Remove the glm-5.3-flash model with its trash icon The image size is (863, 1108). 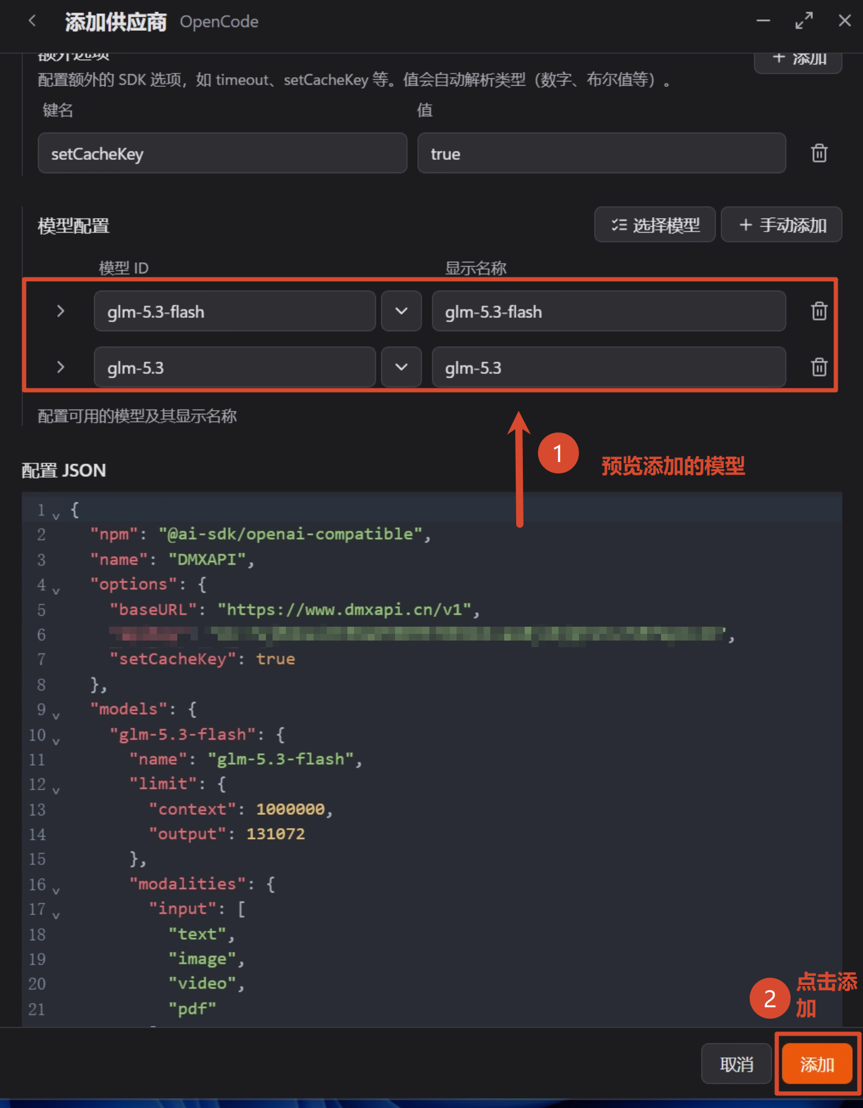819,311
